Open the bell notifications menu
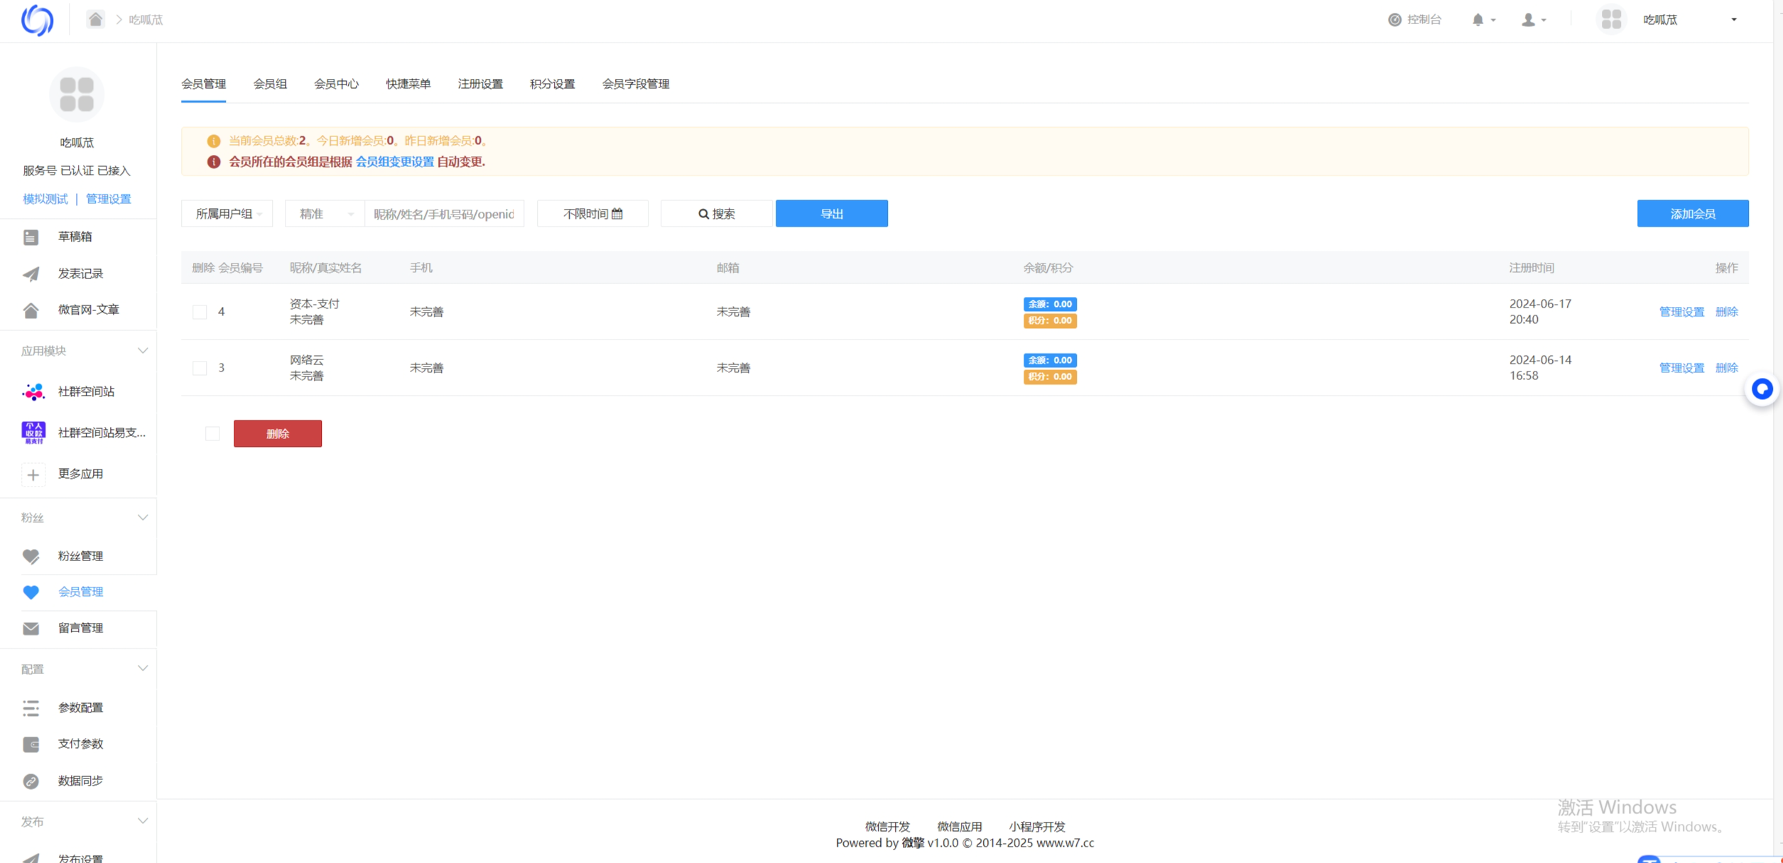Image resolution: width=1783 pixels, height=863 pixels. [1483, 20]
